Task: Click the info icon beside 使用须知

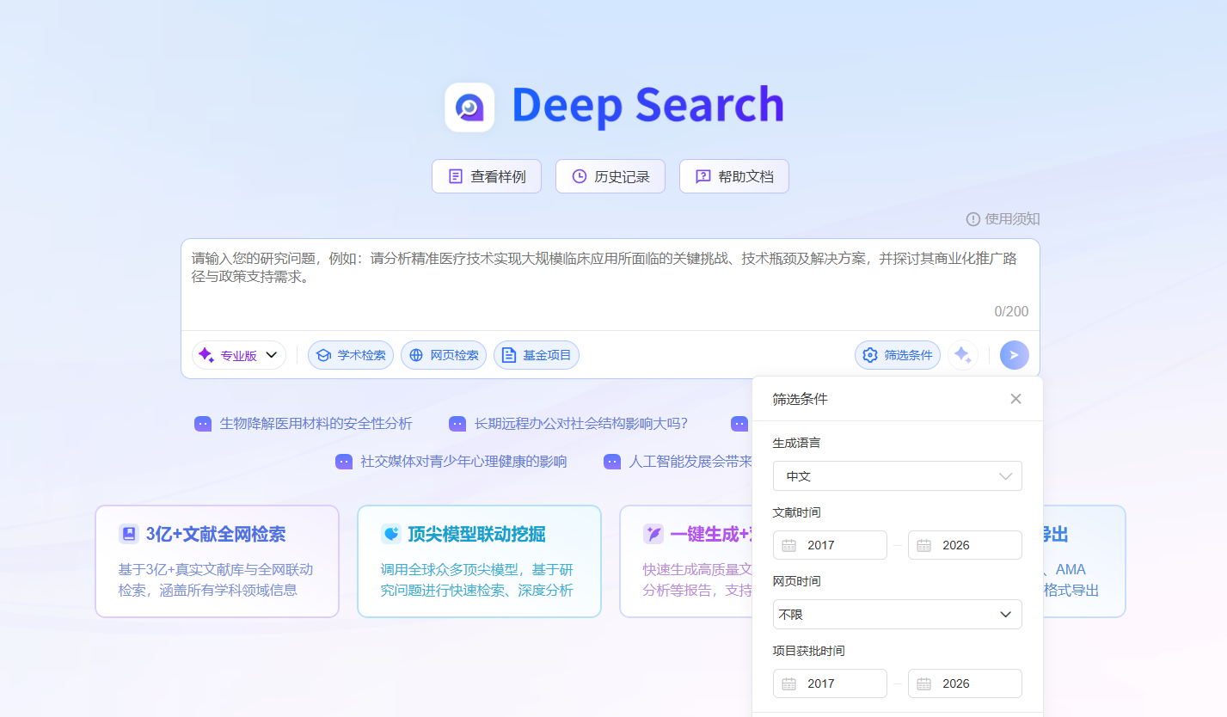Action: point(973,219)
